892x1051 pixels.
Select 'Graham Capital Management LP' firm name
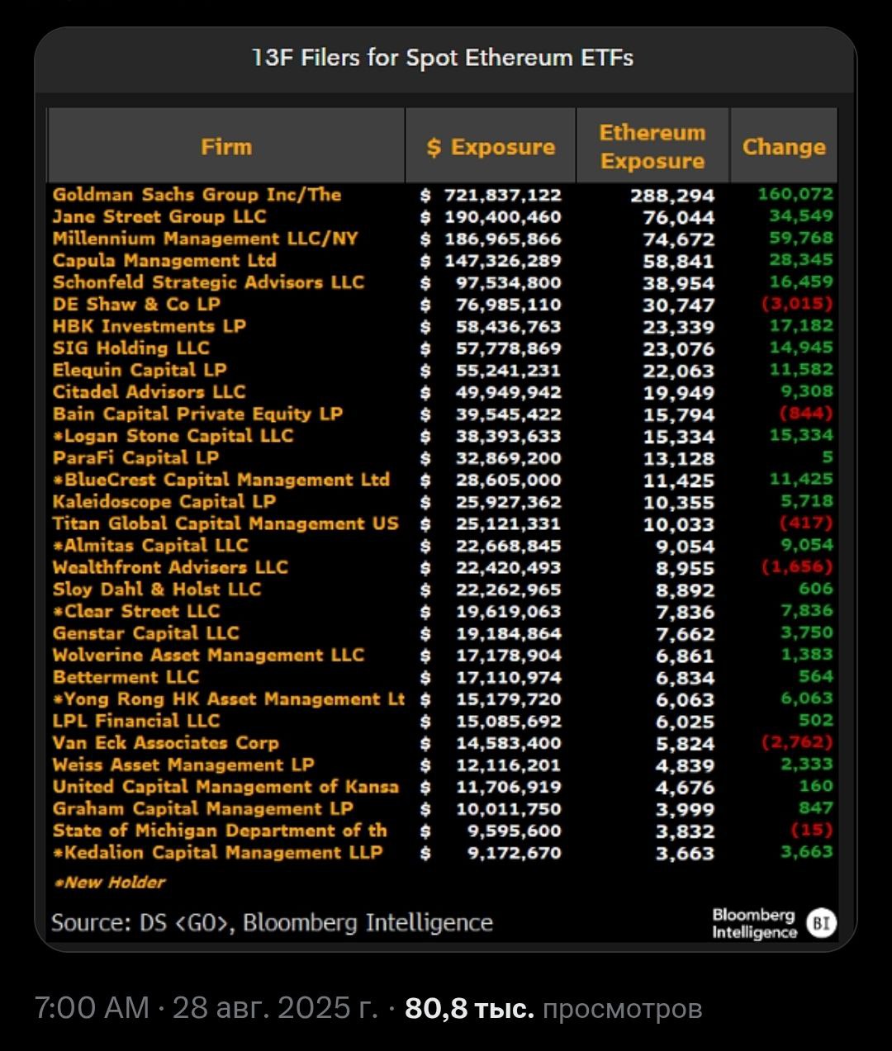[202, 808]
